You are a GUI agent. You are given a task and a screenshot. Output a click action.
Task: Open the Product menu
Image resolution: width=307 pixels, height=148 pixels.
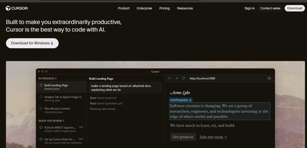[x=124, y=8]
